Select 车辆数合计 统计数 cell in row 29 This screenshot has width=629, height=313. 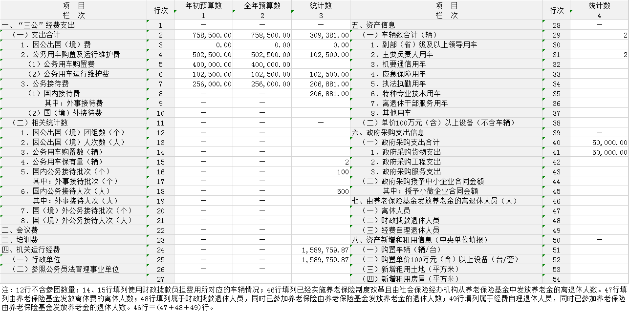point(599,35)
